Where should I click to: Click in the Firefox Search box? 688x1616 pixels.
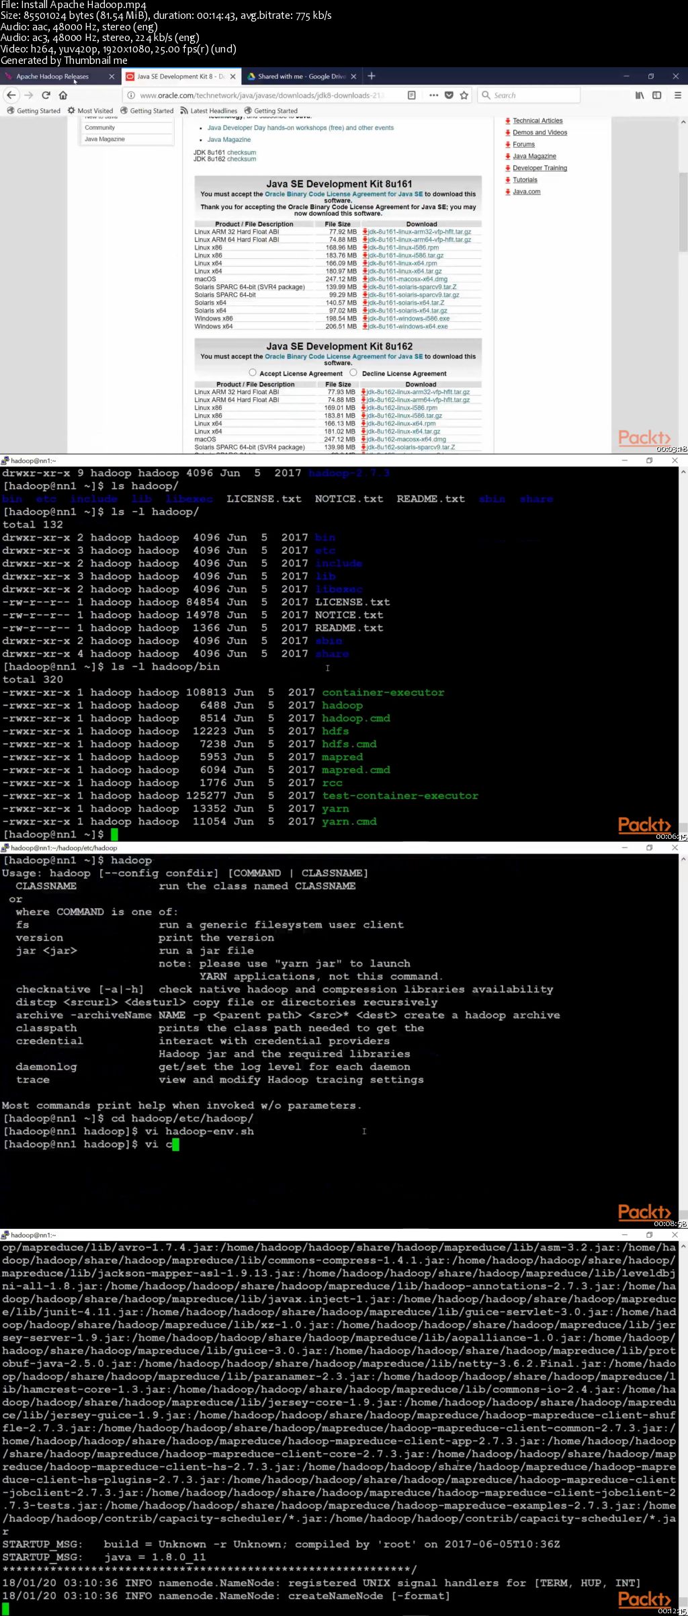point(529,95)
